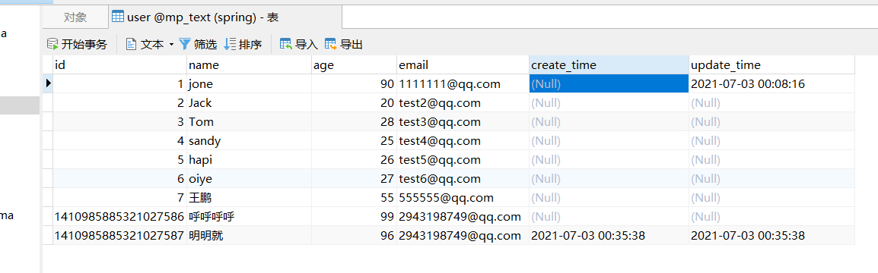Click the (Null) update_time cell in Jack row
The width and height of the screenshot is (878, 273).
click(771, 102)
